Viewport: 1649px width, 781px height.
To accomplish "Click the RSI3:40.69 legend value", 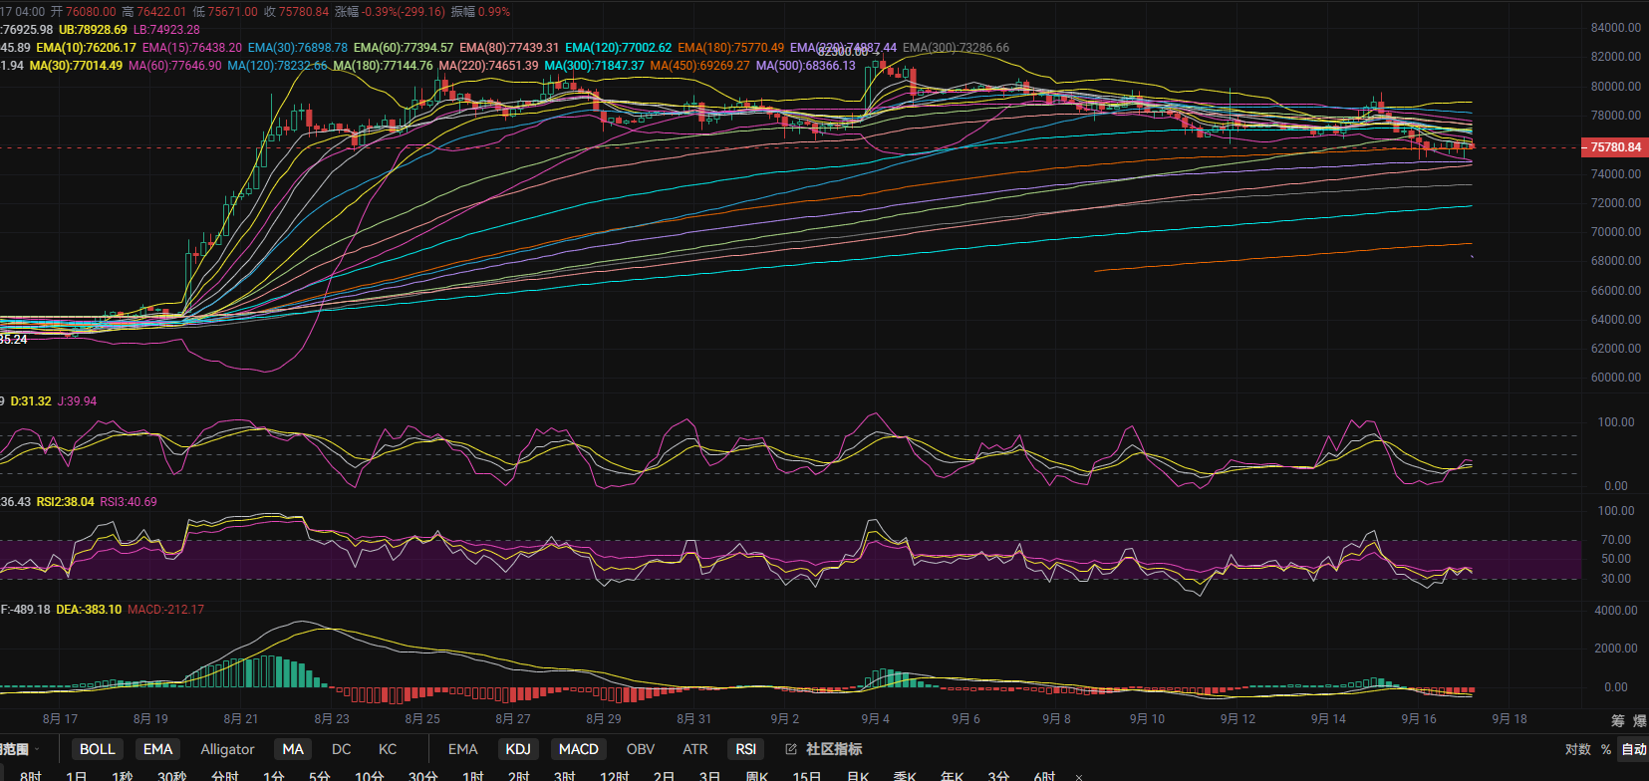I will pyautogui.click(x=129, y=501).
